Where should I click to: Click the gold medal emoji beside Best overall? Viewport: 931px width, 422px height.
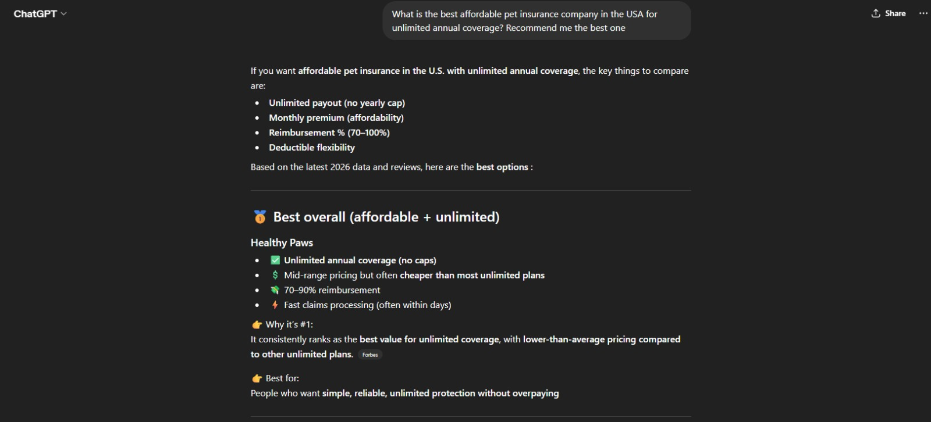(x=260, y=216)
